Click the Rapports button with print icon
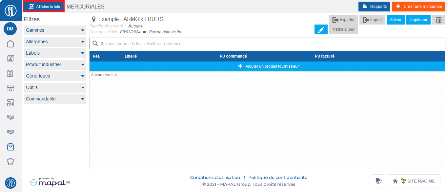447x192 pixels. pyautogui.click(x=374, y=6)
